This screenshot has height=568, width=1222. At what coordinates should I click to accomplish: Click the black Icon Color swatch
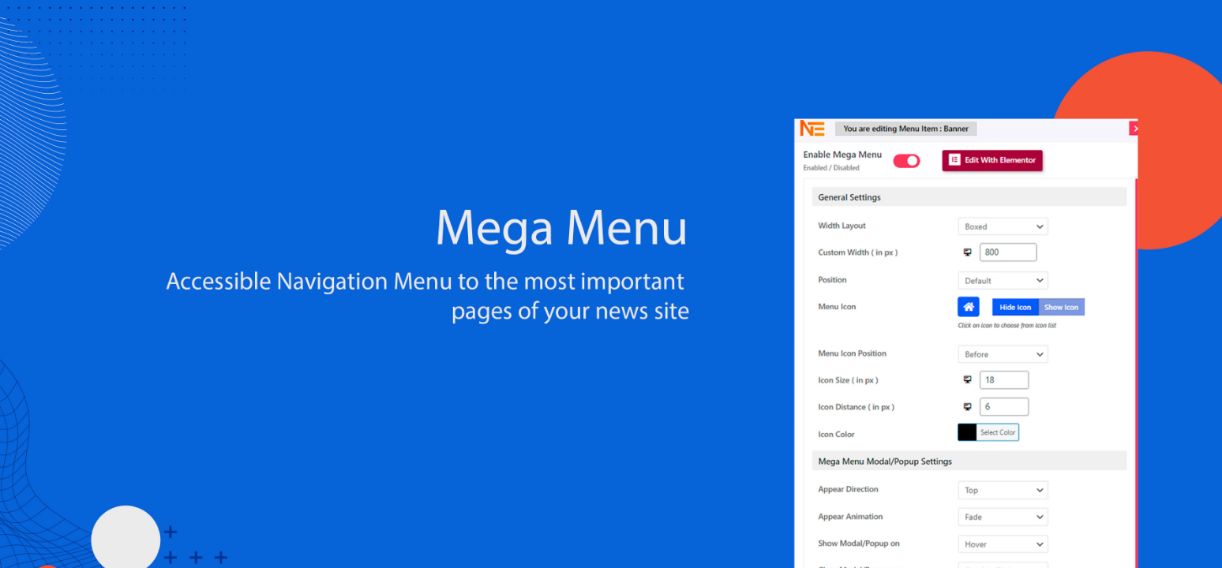pos(967,432)
